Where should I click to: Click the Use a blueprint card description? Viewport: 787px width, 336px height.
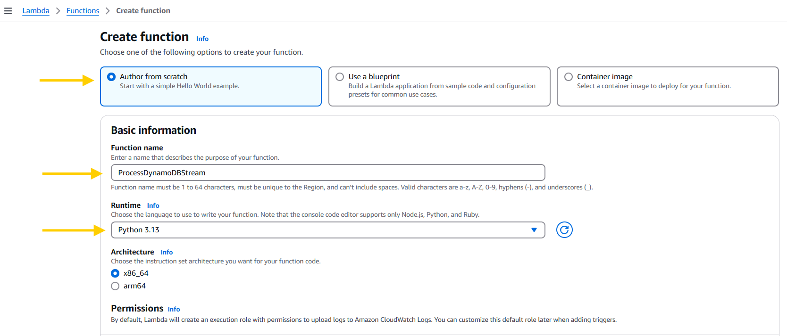tap(442, 90)
